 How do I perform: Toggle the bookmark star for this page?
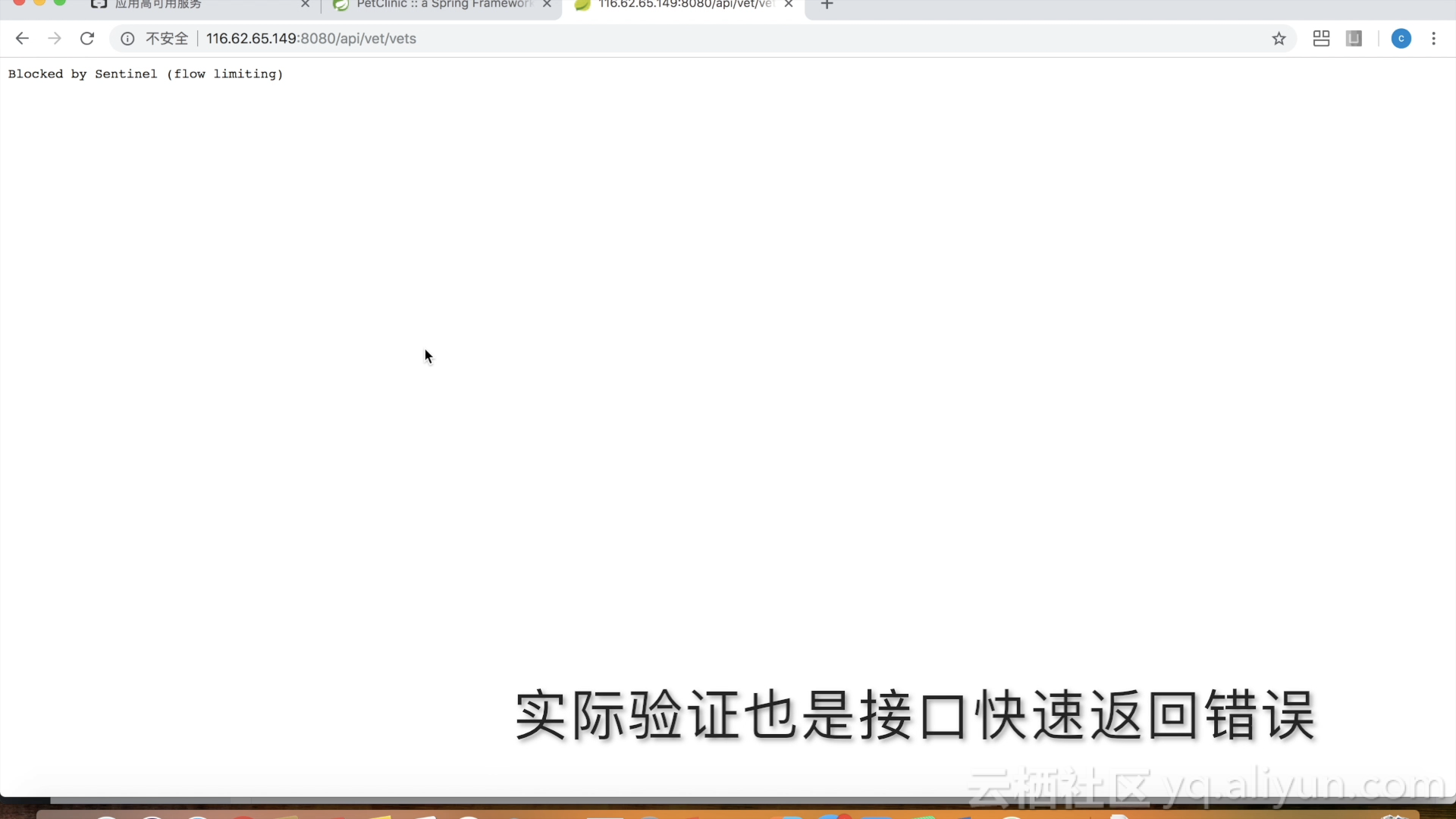click(1279, 38)
